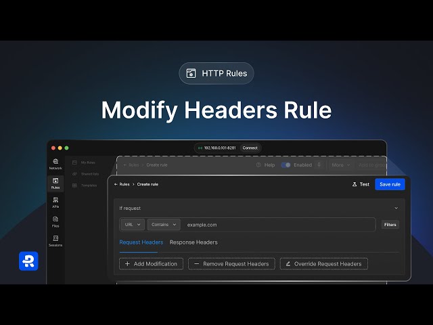The height and width of the screenshot is (325, 433).
Task: Collapse the If request section chevron
Action: coord(396,208)
